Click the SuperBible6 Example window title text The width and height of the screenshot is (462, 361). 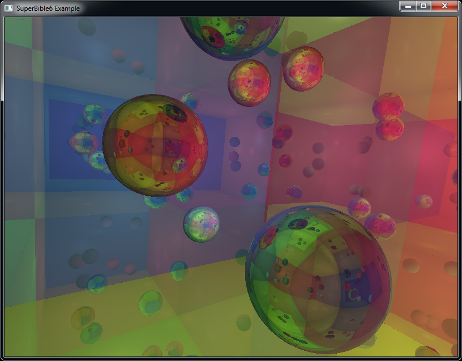(48, 8)
